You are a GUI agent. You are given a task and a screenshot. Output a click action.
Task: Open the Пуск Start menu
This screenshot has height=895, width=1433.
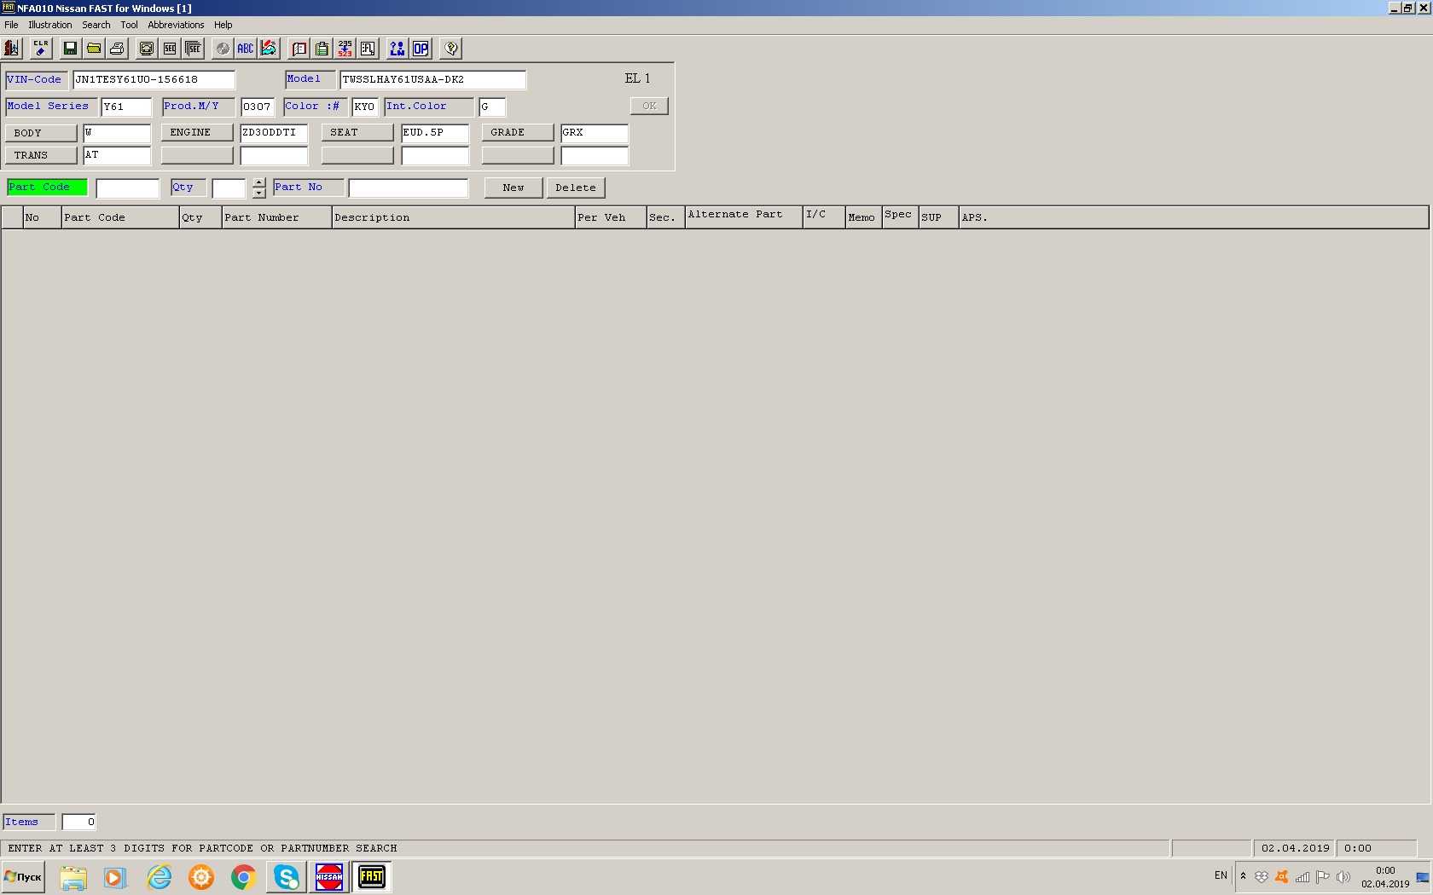point(23,877)
